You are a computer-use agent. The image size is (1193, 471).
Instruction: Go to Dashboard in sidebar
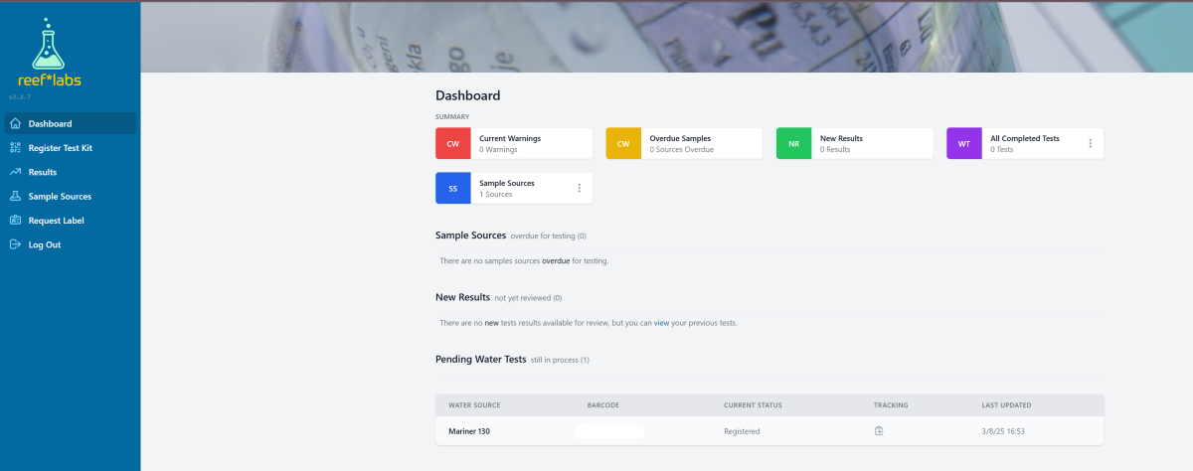point(70,124)
